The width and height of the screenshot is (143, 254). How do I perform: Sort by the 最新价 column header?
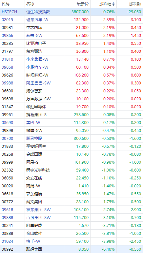pos(83,4)
